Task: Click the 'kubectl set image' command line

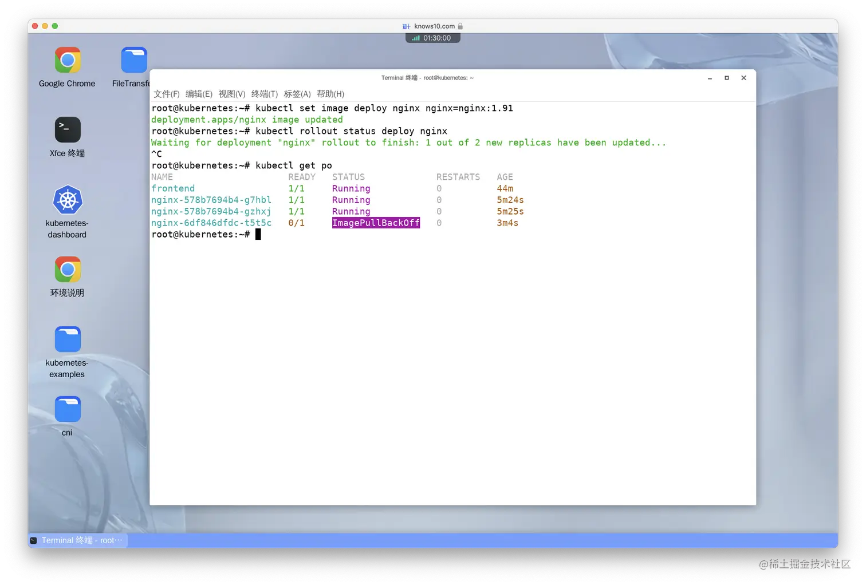Action: (332, 108)
